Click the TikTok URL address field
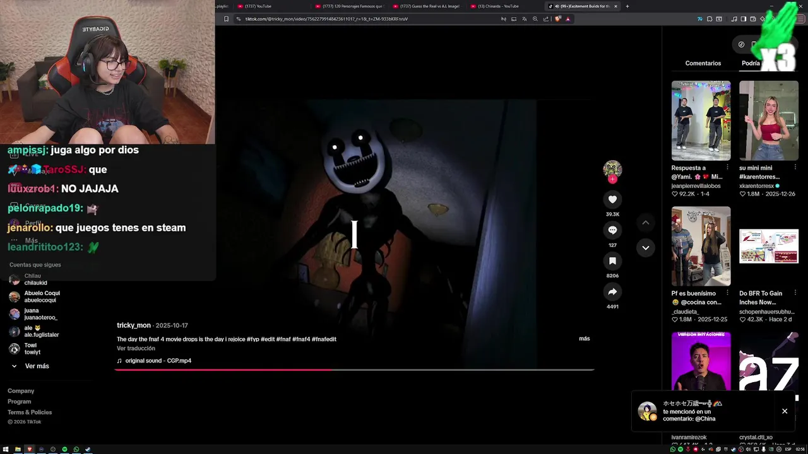Viewport: 808px width, 454px height. (366, 19)
